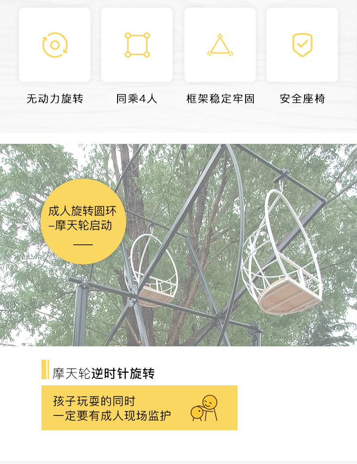Click the rotation arrows icon
The width and height of the screenshot is (357, 464).
[55, 45]
